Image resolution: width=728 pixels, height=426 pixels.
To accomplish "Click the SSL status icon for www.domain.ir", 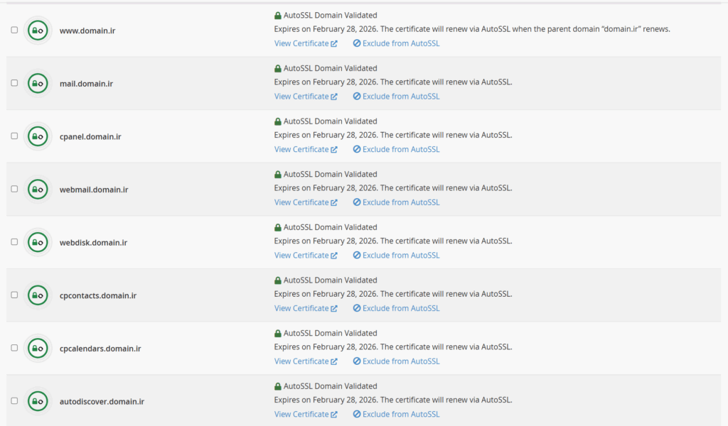I will point(38,30).
